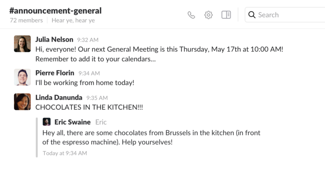Viewport: 325px width, 171px height.
Task: Edit the topic "Hear ye, hear ye"
Action: [73, 20]
